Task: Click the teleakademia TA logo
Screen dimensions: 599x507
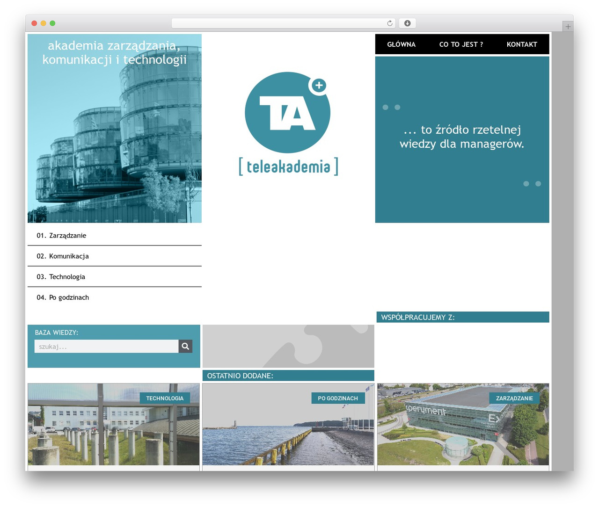Action: (x=288, y=123)
